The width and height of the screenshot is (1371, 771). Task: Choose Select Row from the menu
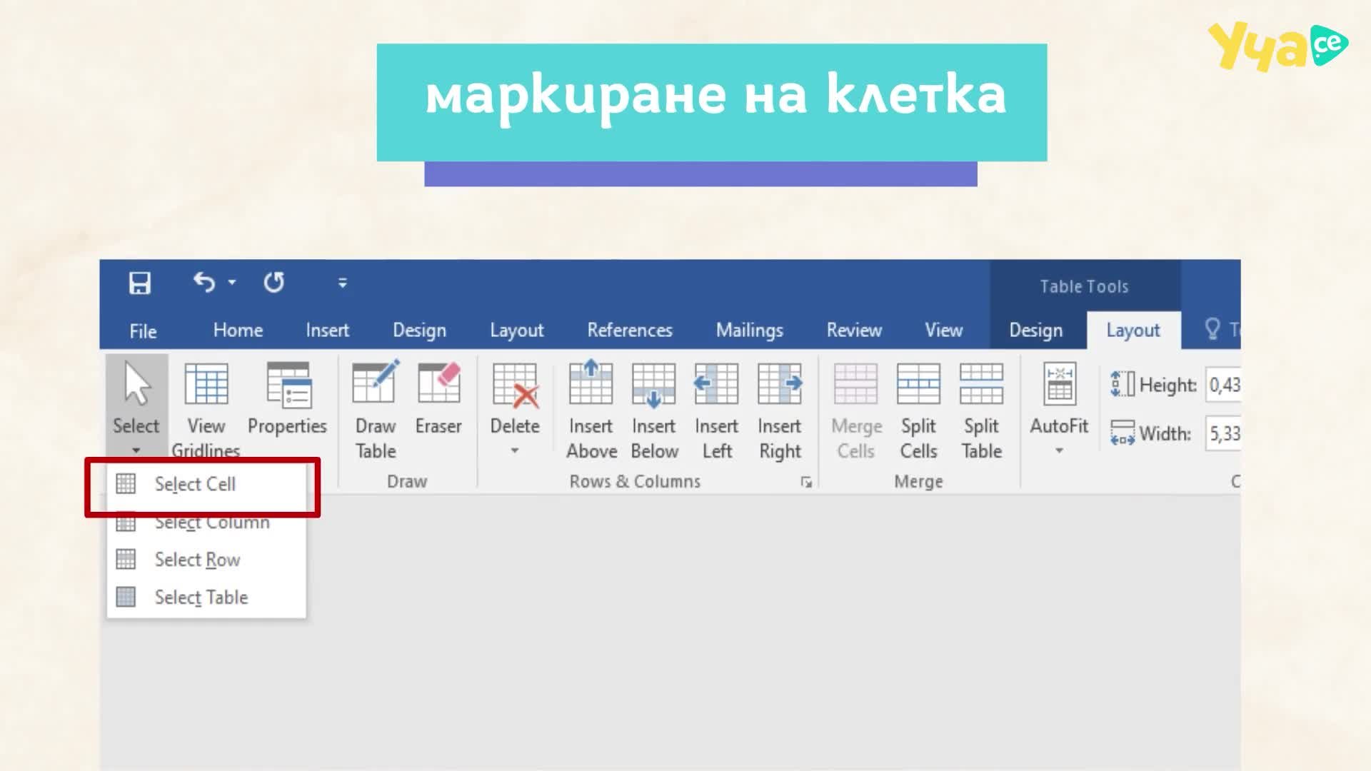point(206,560)
